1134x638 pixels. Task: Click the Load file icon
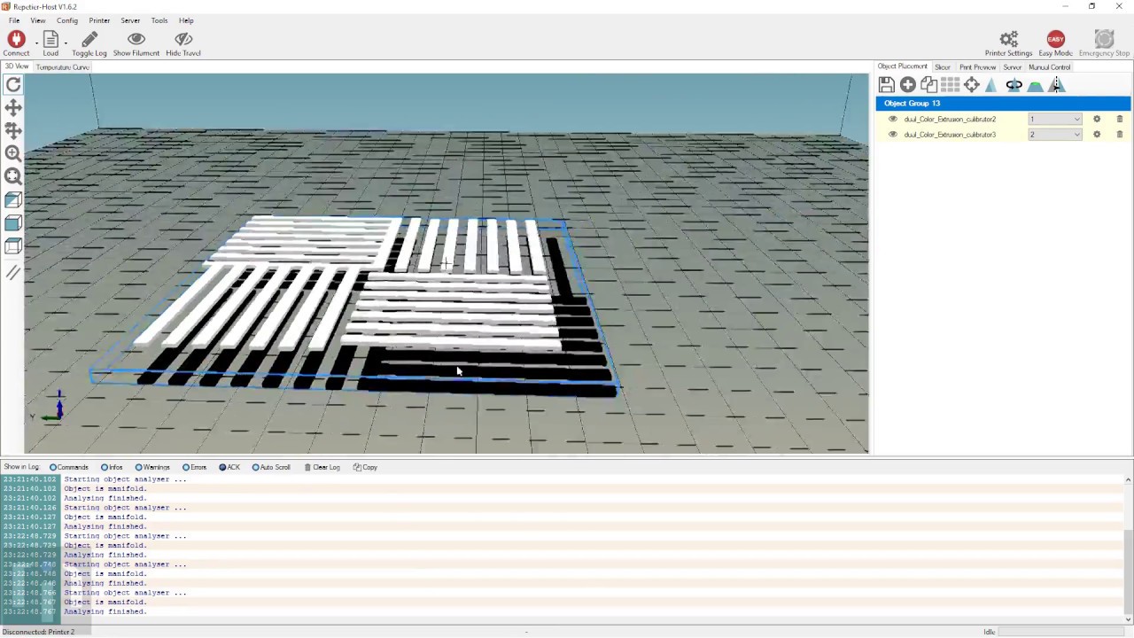click(x=50, y=39)
